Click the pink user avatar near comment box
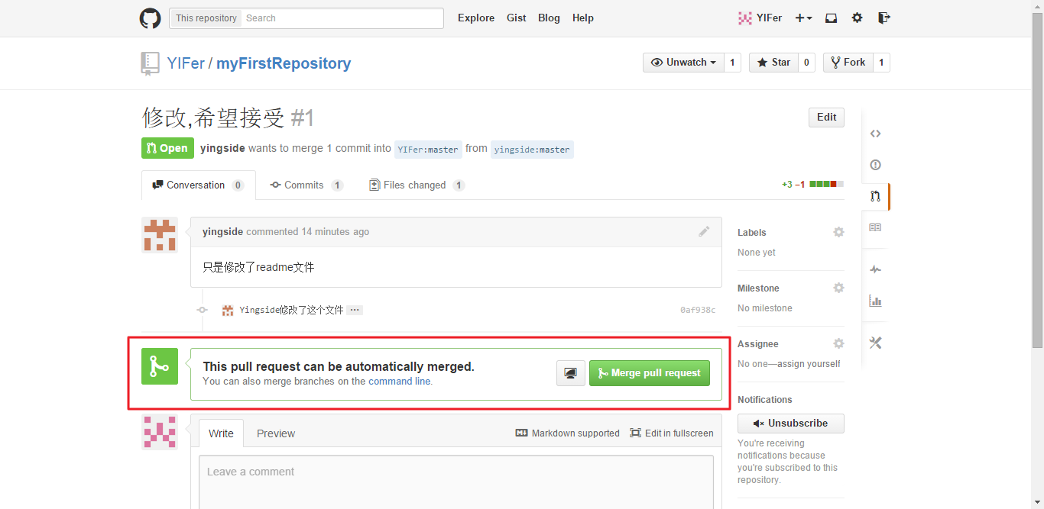The image size is (1044, 509). (x=160, y=431)
